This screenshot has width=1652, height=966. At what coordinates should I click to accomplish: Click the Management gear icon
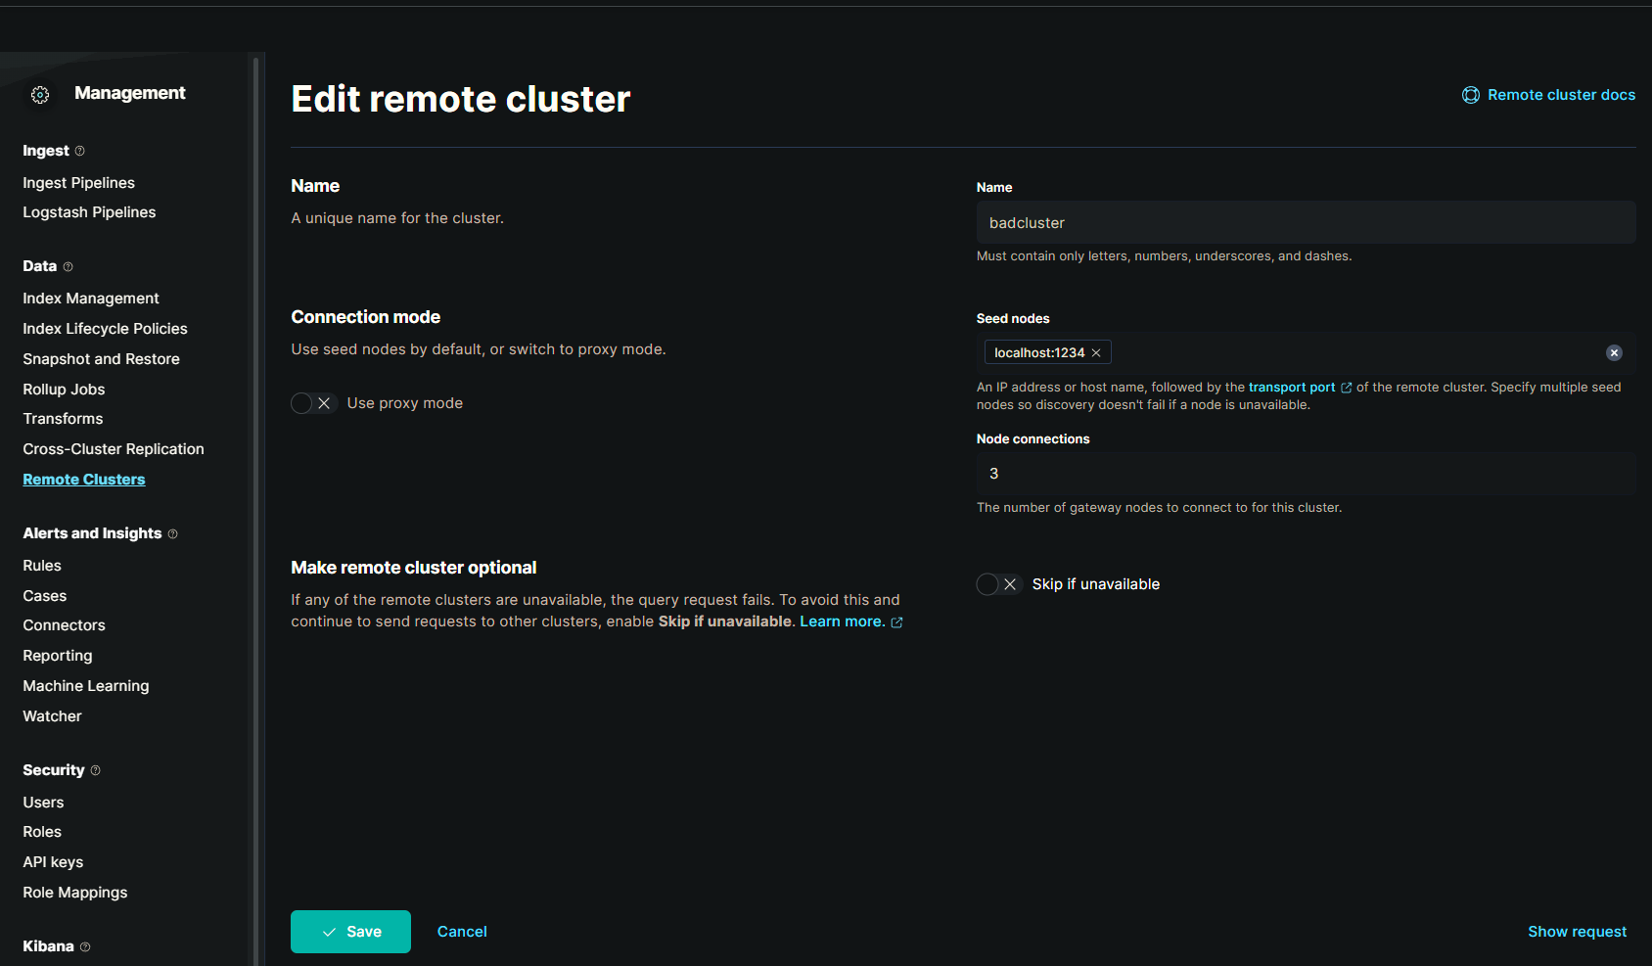tap(39, 94)
